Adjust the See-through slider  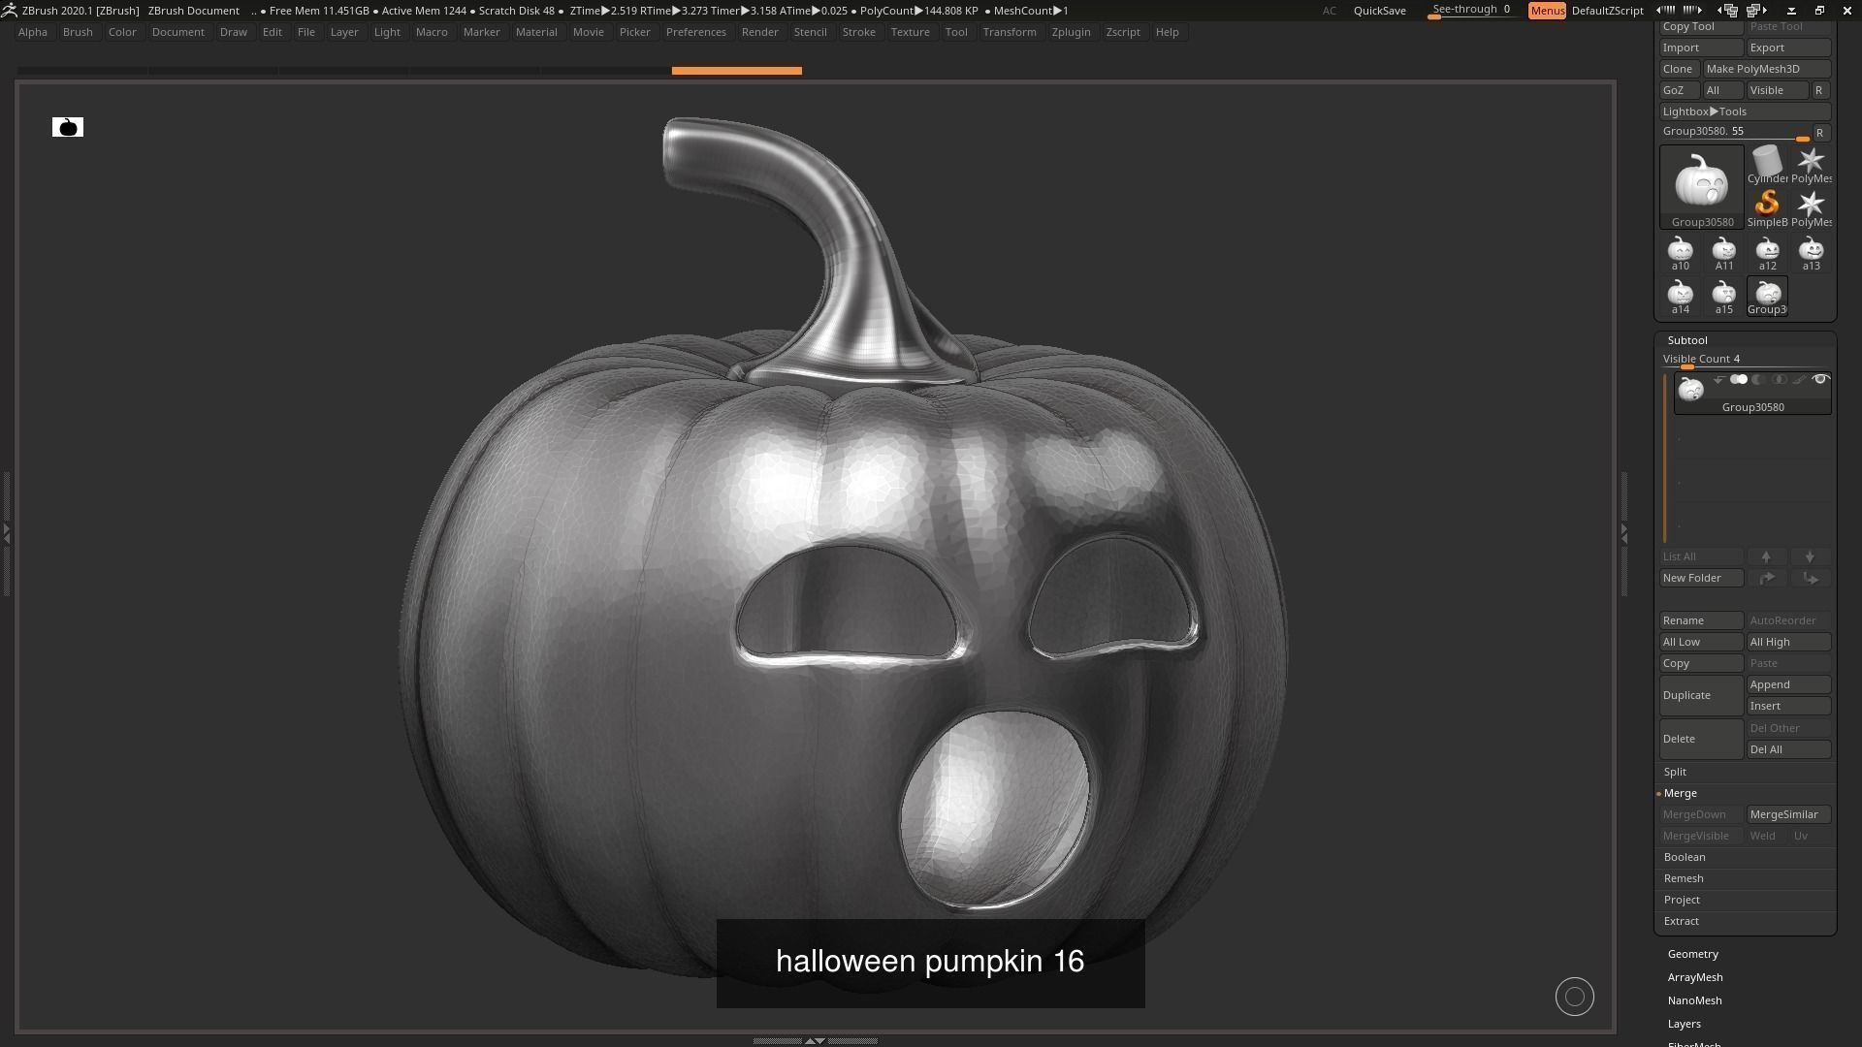tap(1472, 11)
